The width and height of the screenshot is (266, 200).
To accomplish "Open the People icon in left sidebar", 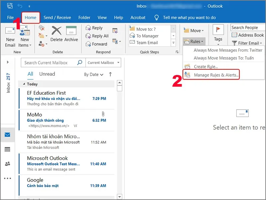I will click(7, 164).
